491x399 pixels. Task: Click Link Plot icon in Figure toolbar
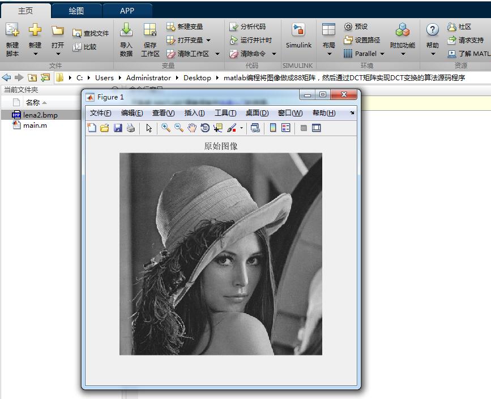tap(255, 128)
